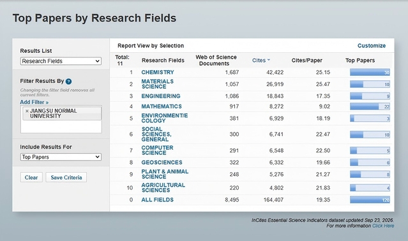Viewport: 408px width, 241px height.
Task: Click the Save Criteria button
Action: (66, 177)
